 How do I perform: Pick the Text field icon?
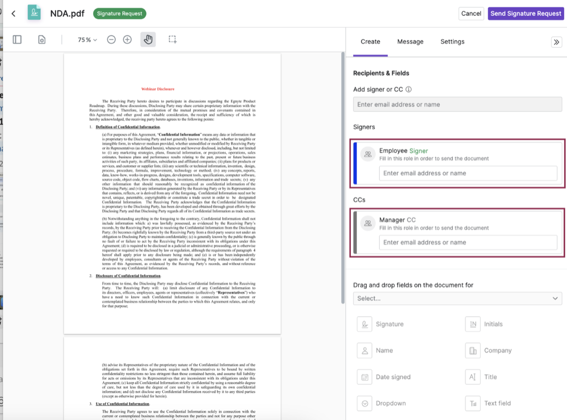click(x=473, y=404)
